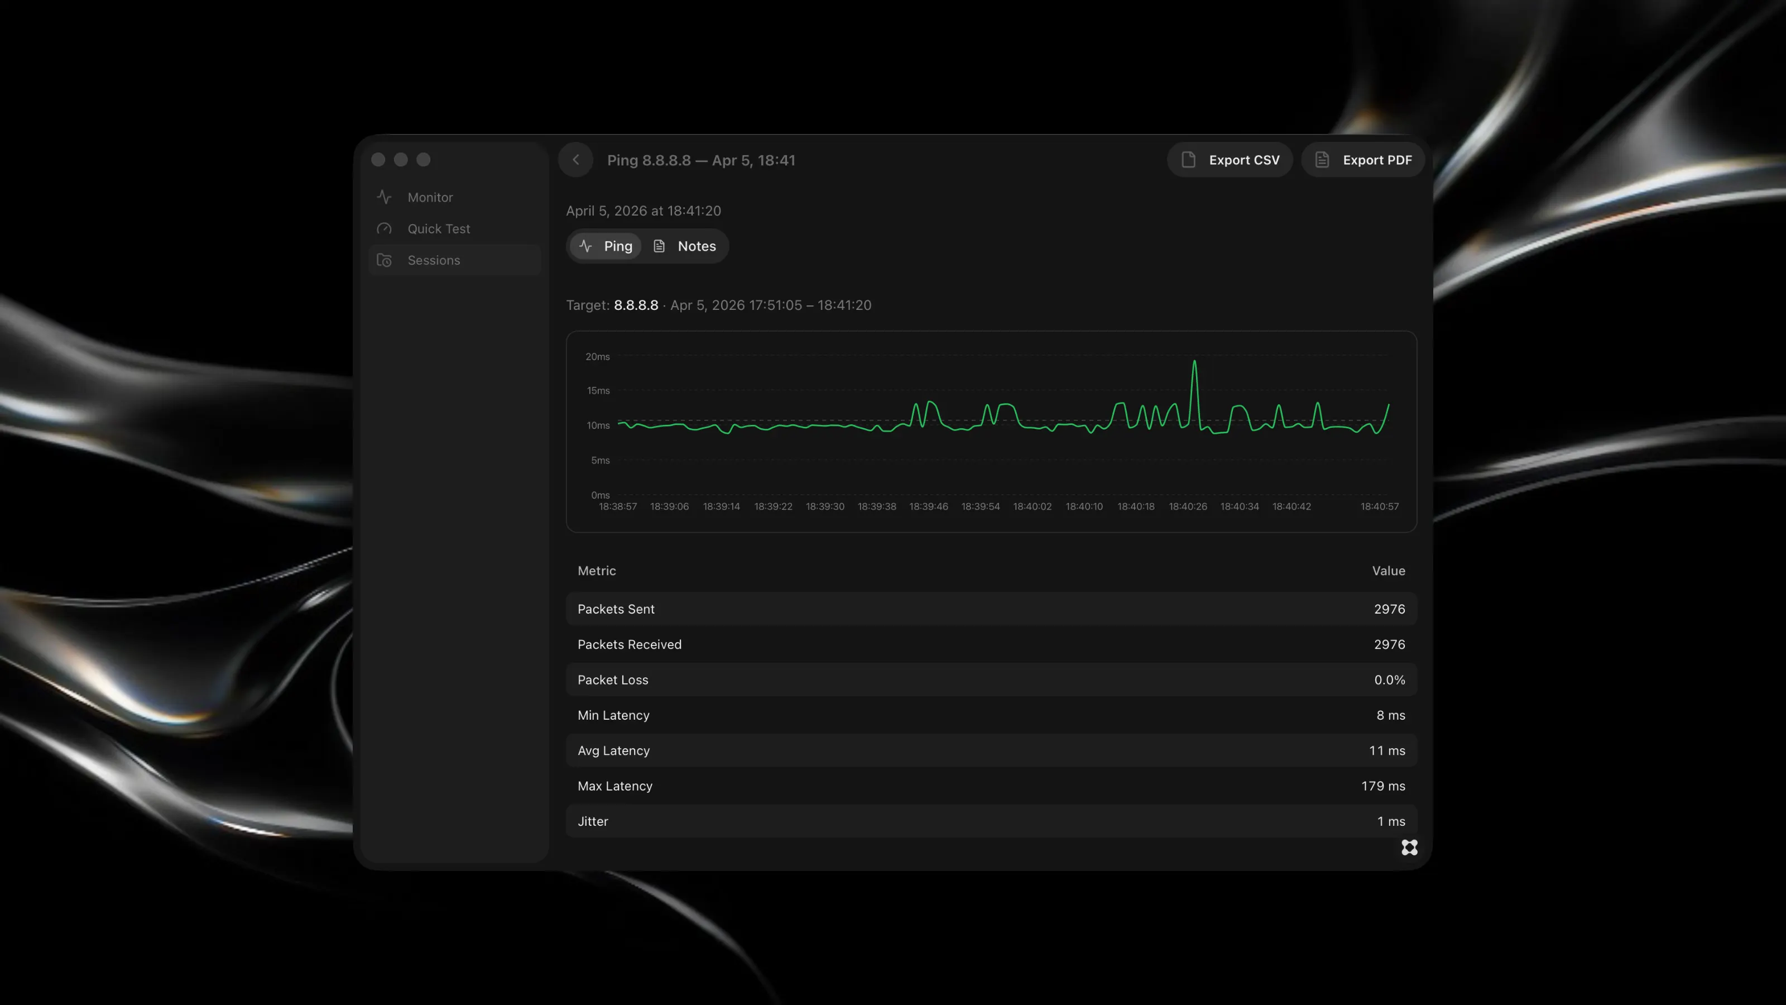Click the Ping tab's waveform icon
Image resolution: width=1786 pixels, height=1005 pixels.
pyautogui.click(x=586, y=246)
